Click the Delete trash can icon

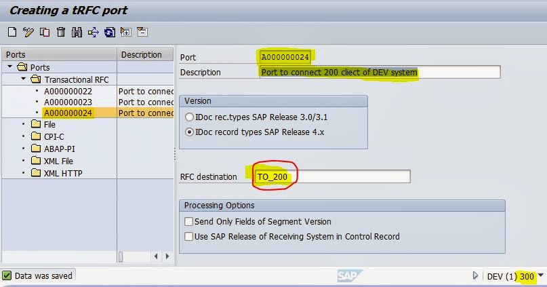point(61,32)
